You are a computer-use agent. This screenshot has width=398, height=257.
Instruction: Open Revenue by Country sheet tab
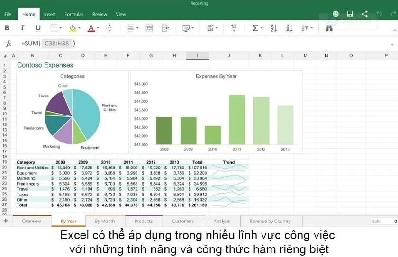pyautogui.click(x=270, y=221)
